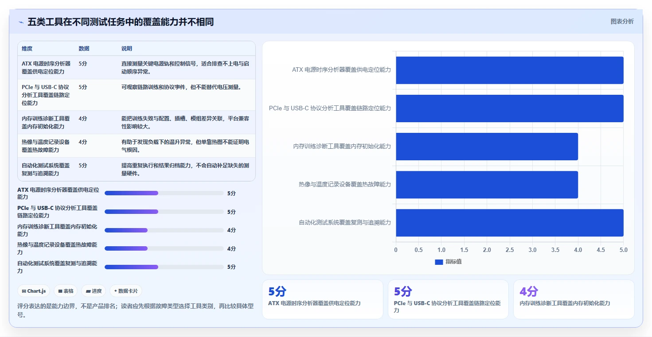This screenshot has height=337, width=652.
Task: Click the PCIe 与 USB-C progress bar
Action: click(164, 212)
